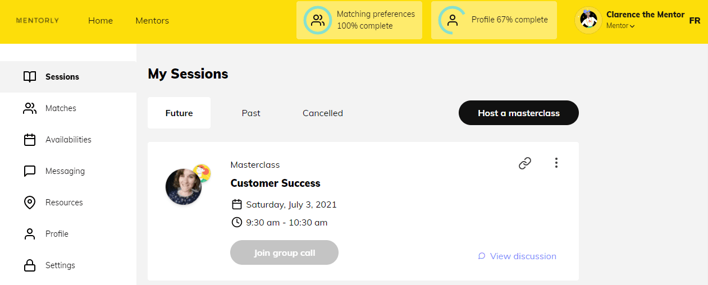Switch to the Past sessions tab
The image size is (708, 285).
[x=251, y=113]
